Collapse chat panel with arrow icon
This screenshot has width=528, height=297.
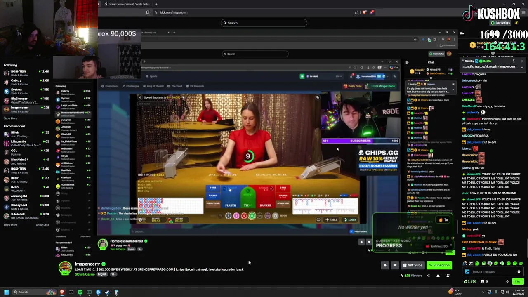pyautogui.click(x=462, y=34)
